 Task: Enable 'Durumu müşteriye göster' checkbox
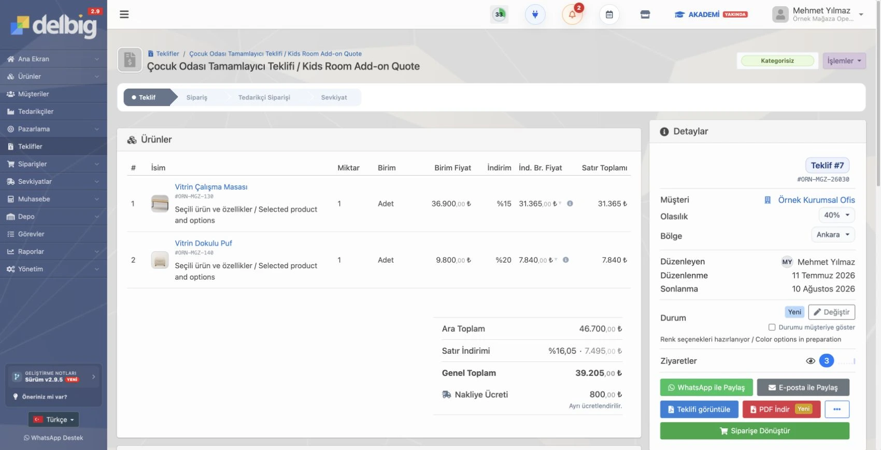pos(772,327)
